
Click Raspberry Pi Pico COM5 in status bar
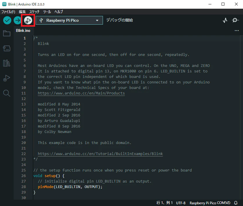click(x=210, y=203)
